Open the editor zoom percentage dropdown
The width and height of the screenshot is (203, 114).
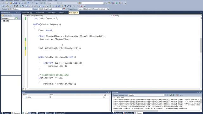(x=28, y=89)
